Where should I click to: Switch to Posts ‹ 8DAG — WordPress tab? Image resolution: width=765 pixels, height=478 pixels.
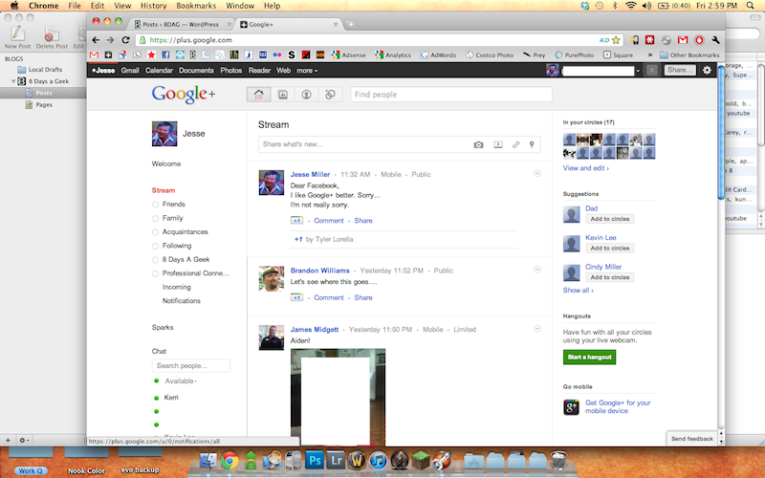pos(181,24)
